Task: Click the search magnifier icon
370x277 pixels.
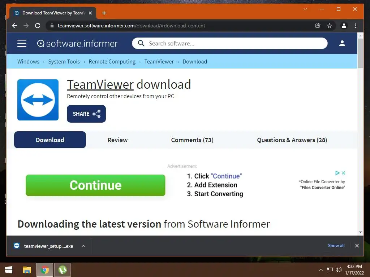Action: click(x=141, y=43)
